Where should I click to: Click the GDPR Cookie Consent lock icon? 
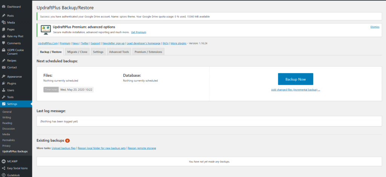pyautogui.click(x=3, y=50)
